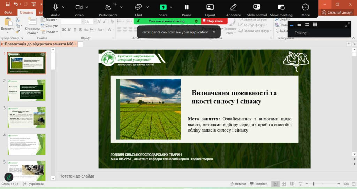Viewport: 357px width, 189px height.
Task: Open the Annotate pencil tool
Action: (x=233, y=7)
